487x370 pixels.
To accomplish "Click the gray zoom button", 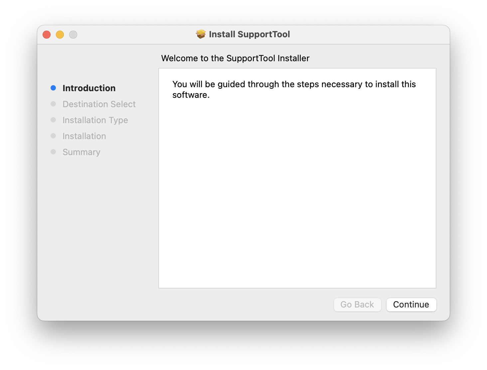I will (x=73, y=34).
